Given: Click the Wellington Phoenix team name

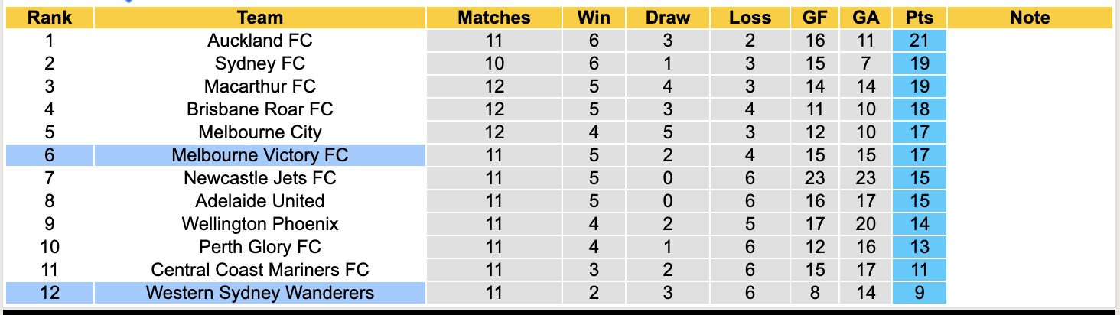Looking at the screenshot, I should 260,224.
